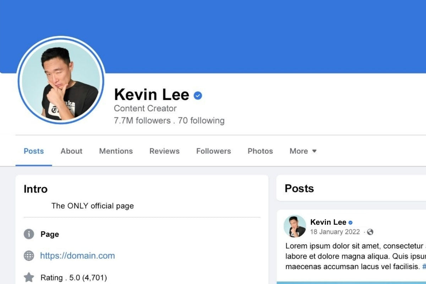The height and width of the screenshot is (284, 426).
Task: Expand the More tab dropdown
Action: pyautogui.click(x=303, y=151)
